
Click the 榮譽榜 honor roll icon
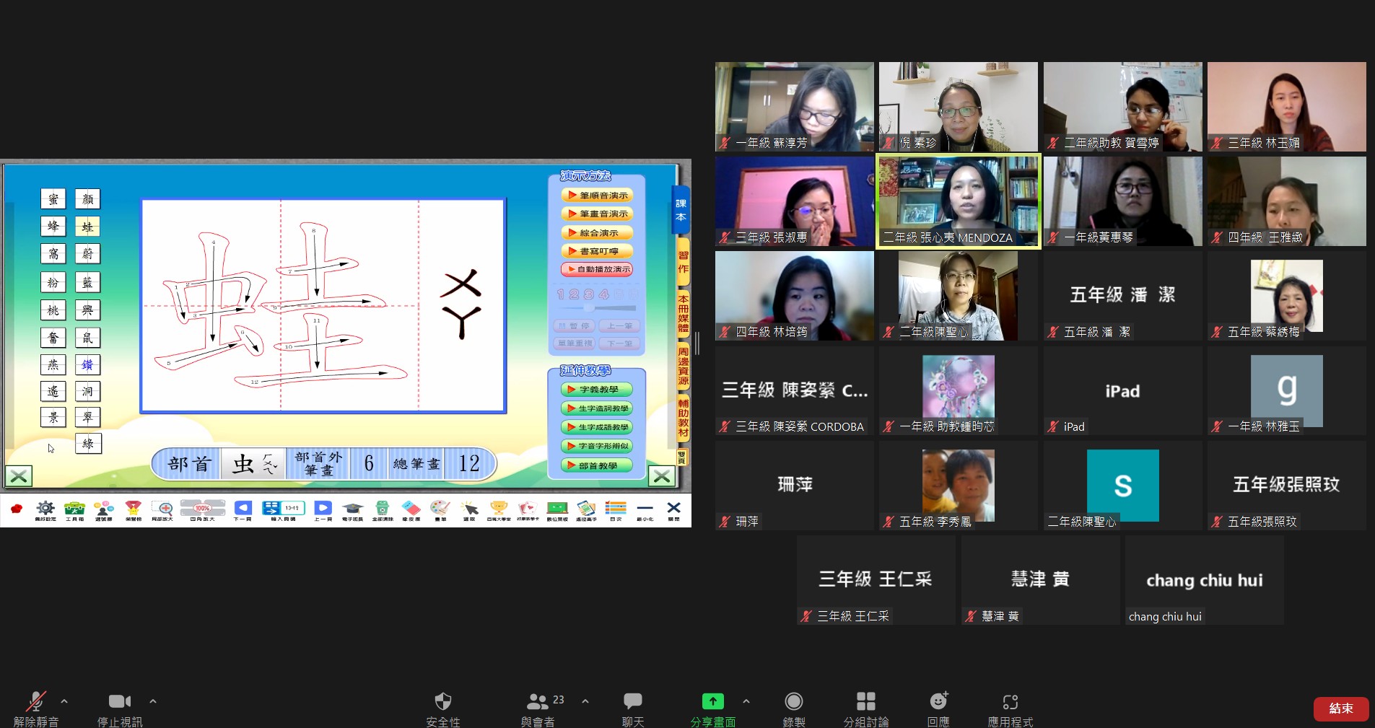(134, 509)
